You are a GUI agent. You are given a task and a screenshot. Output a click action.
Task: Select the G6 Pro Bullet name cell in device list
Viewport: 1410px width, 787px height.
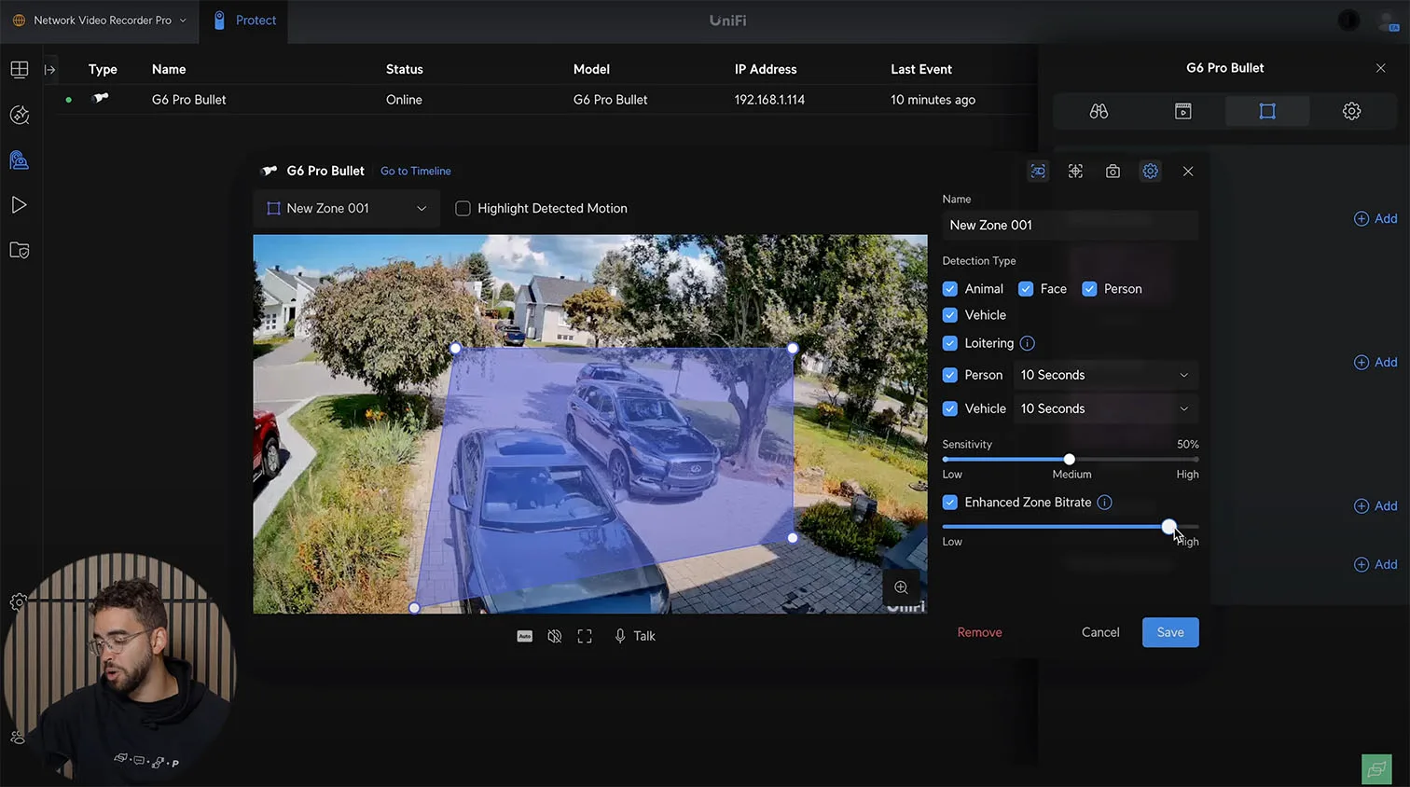(189, 100)
